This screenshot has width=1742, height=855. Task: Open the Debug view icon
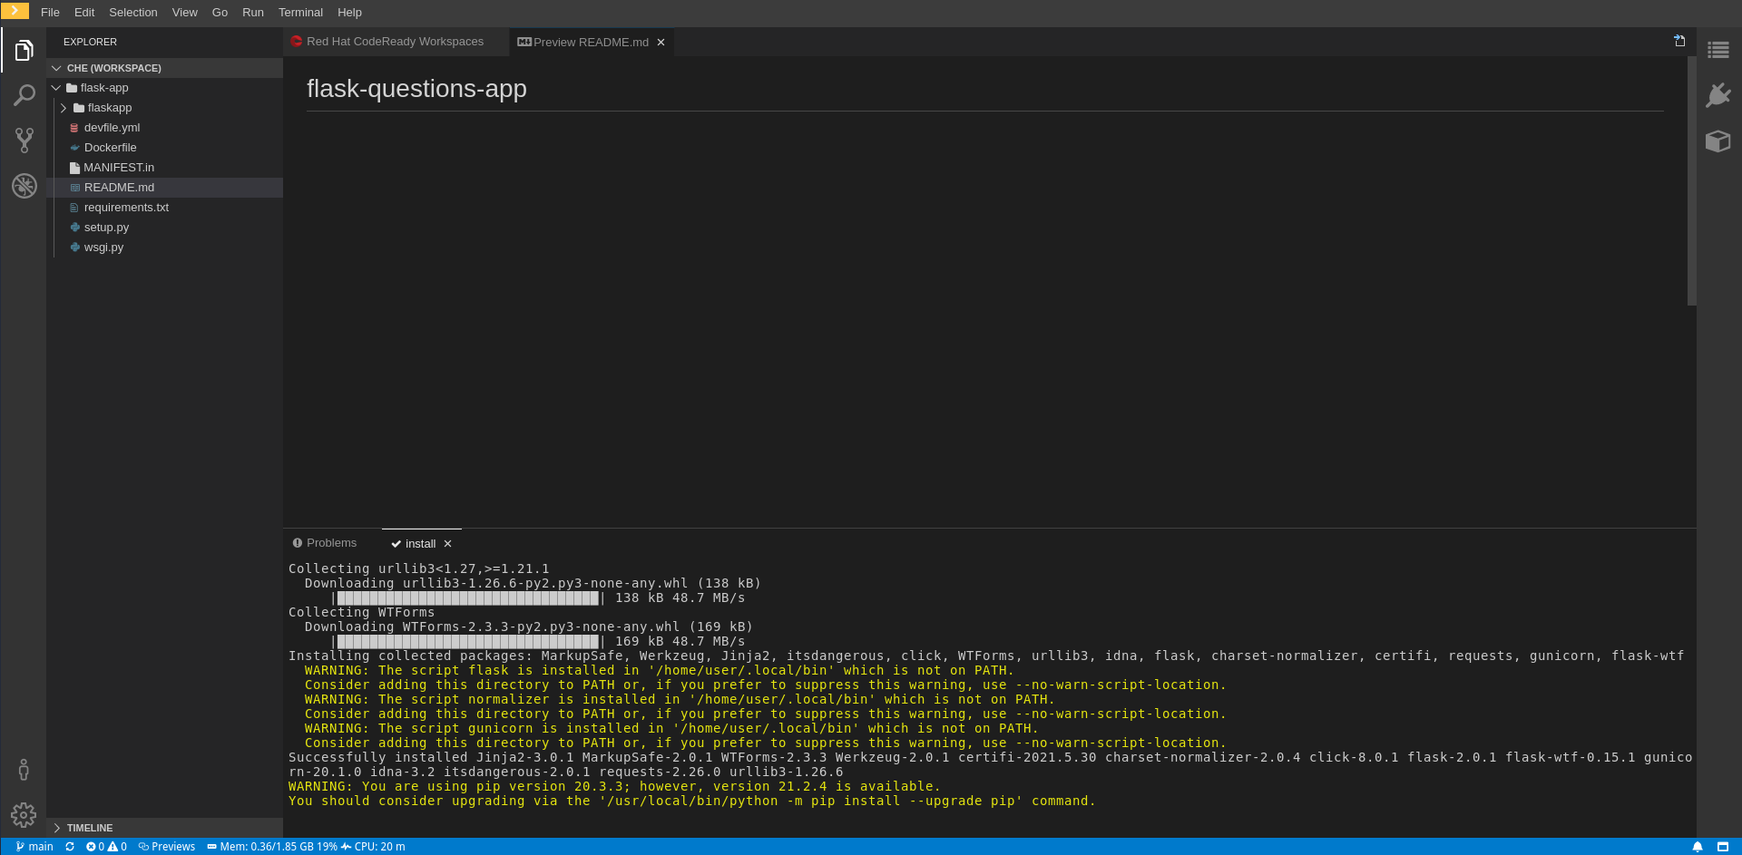pos(24,186)
